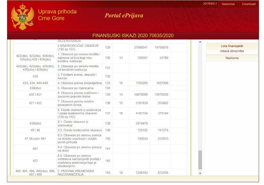Click value 4181704
This screenshot has width=264, height=185.
tap(142, 113)
